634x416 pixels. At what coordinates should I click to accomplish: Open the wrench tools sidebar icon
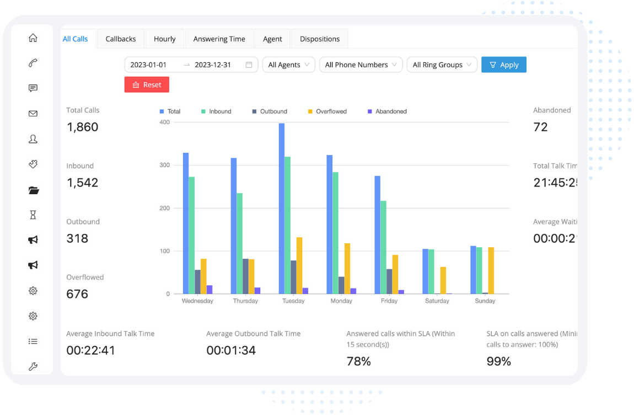click(33, 366)
